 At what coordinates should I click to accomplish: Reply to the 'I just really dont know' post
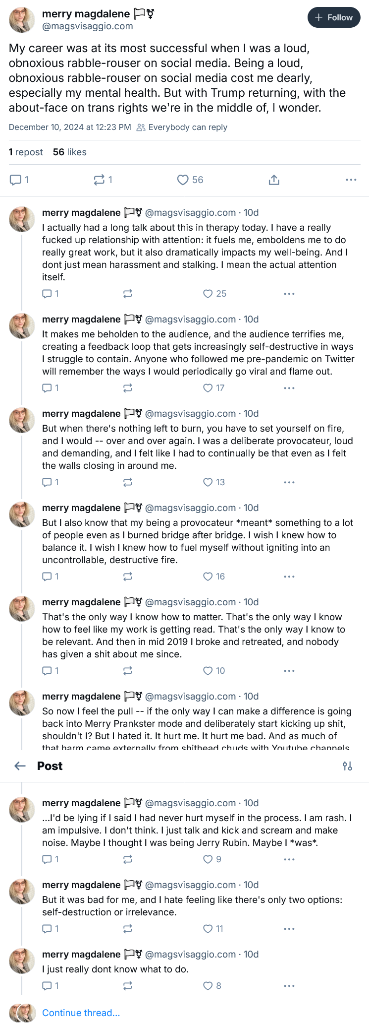tap(47, 986)
